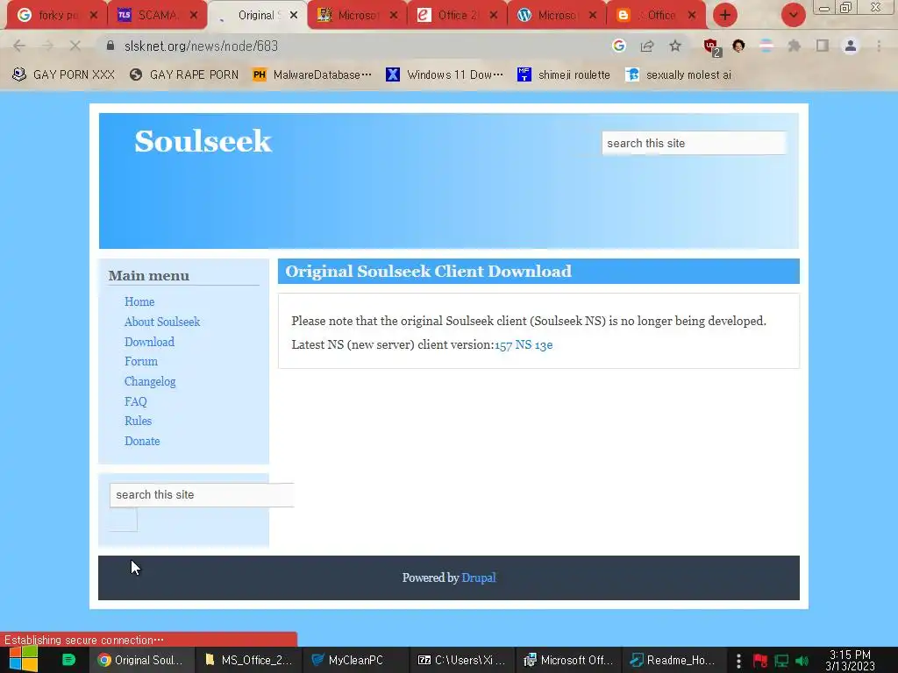Click the network tray icon
This screenshot has height=673, width=898.
click(781, 661)
